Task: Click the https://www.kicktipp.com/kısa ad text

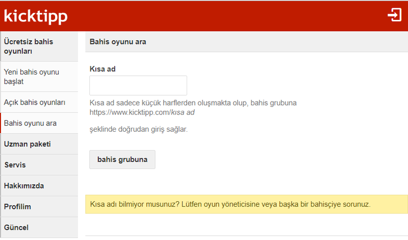Action: tap(142, 112)
